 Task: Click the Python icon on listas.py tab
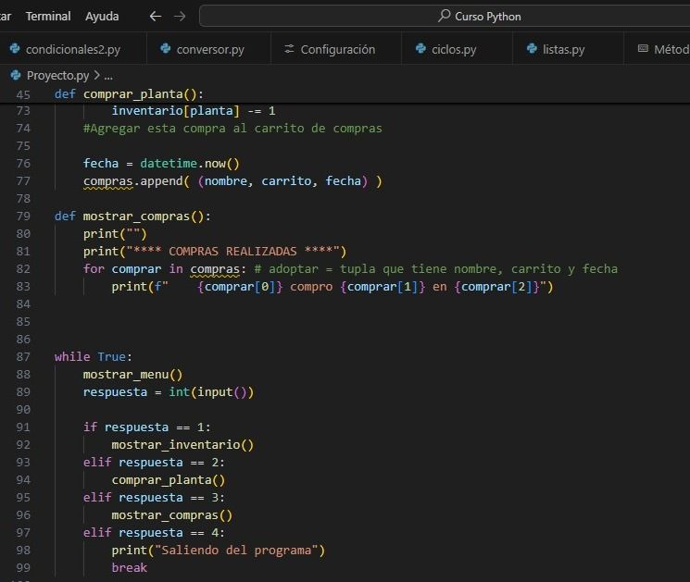coord(532,48)
